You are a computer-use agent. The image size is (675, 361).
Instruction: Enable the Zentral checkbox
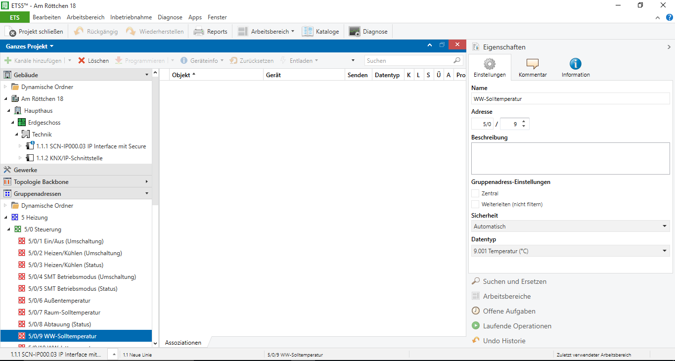[x=476, y=193]
